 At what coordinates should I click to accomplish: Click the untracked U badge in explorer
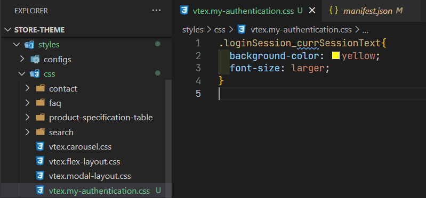click(158, 191)
